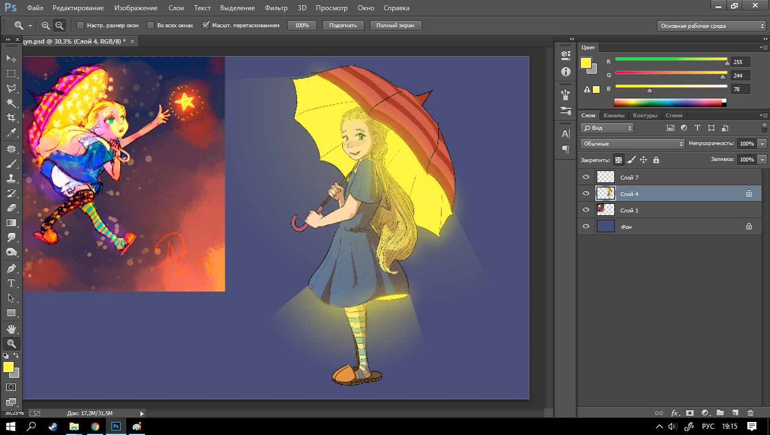Select the Eraser tool
This screenshot has width=770, height=435.
pyautogui.click(x=11, y=208)
